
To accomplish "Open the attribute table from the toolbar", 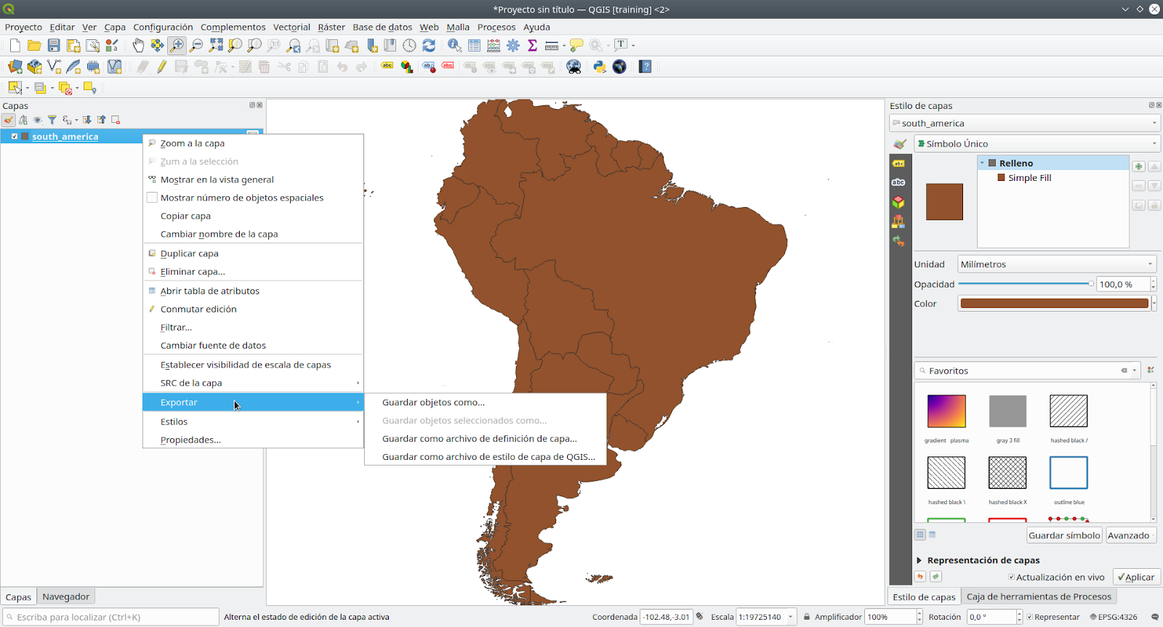I will click(474, 46).
